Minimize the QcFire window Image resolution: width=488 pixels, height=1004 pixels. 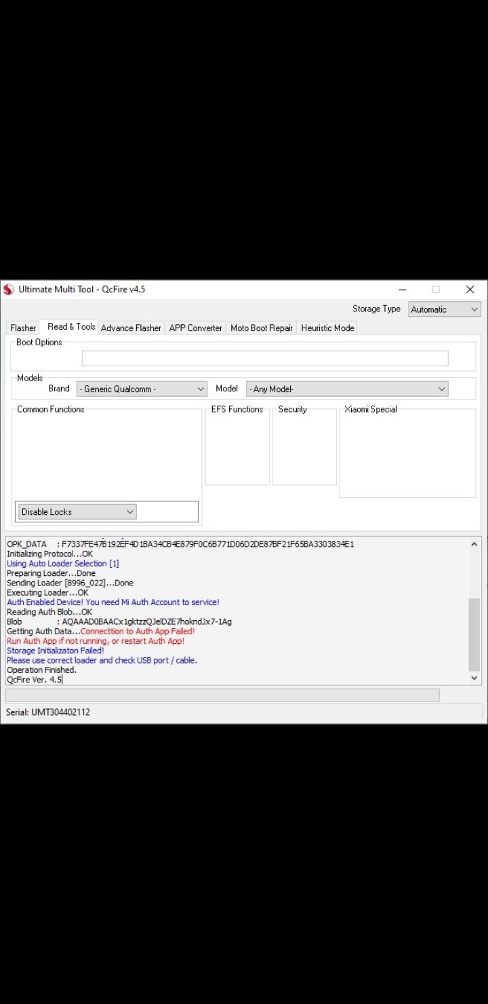(402, 290)
